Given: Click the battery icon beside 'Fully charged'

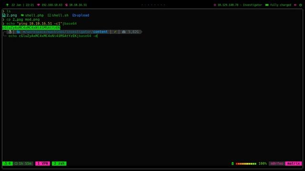Looking at the screenshot, I should [x=267, y=5].
